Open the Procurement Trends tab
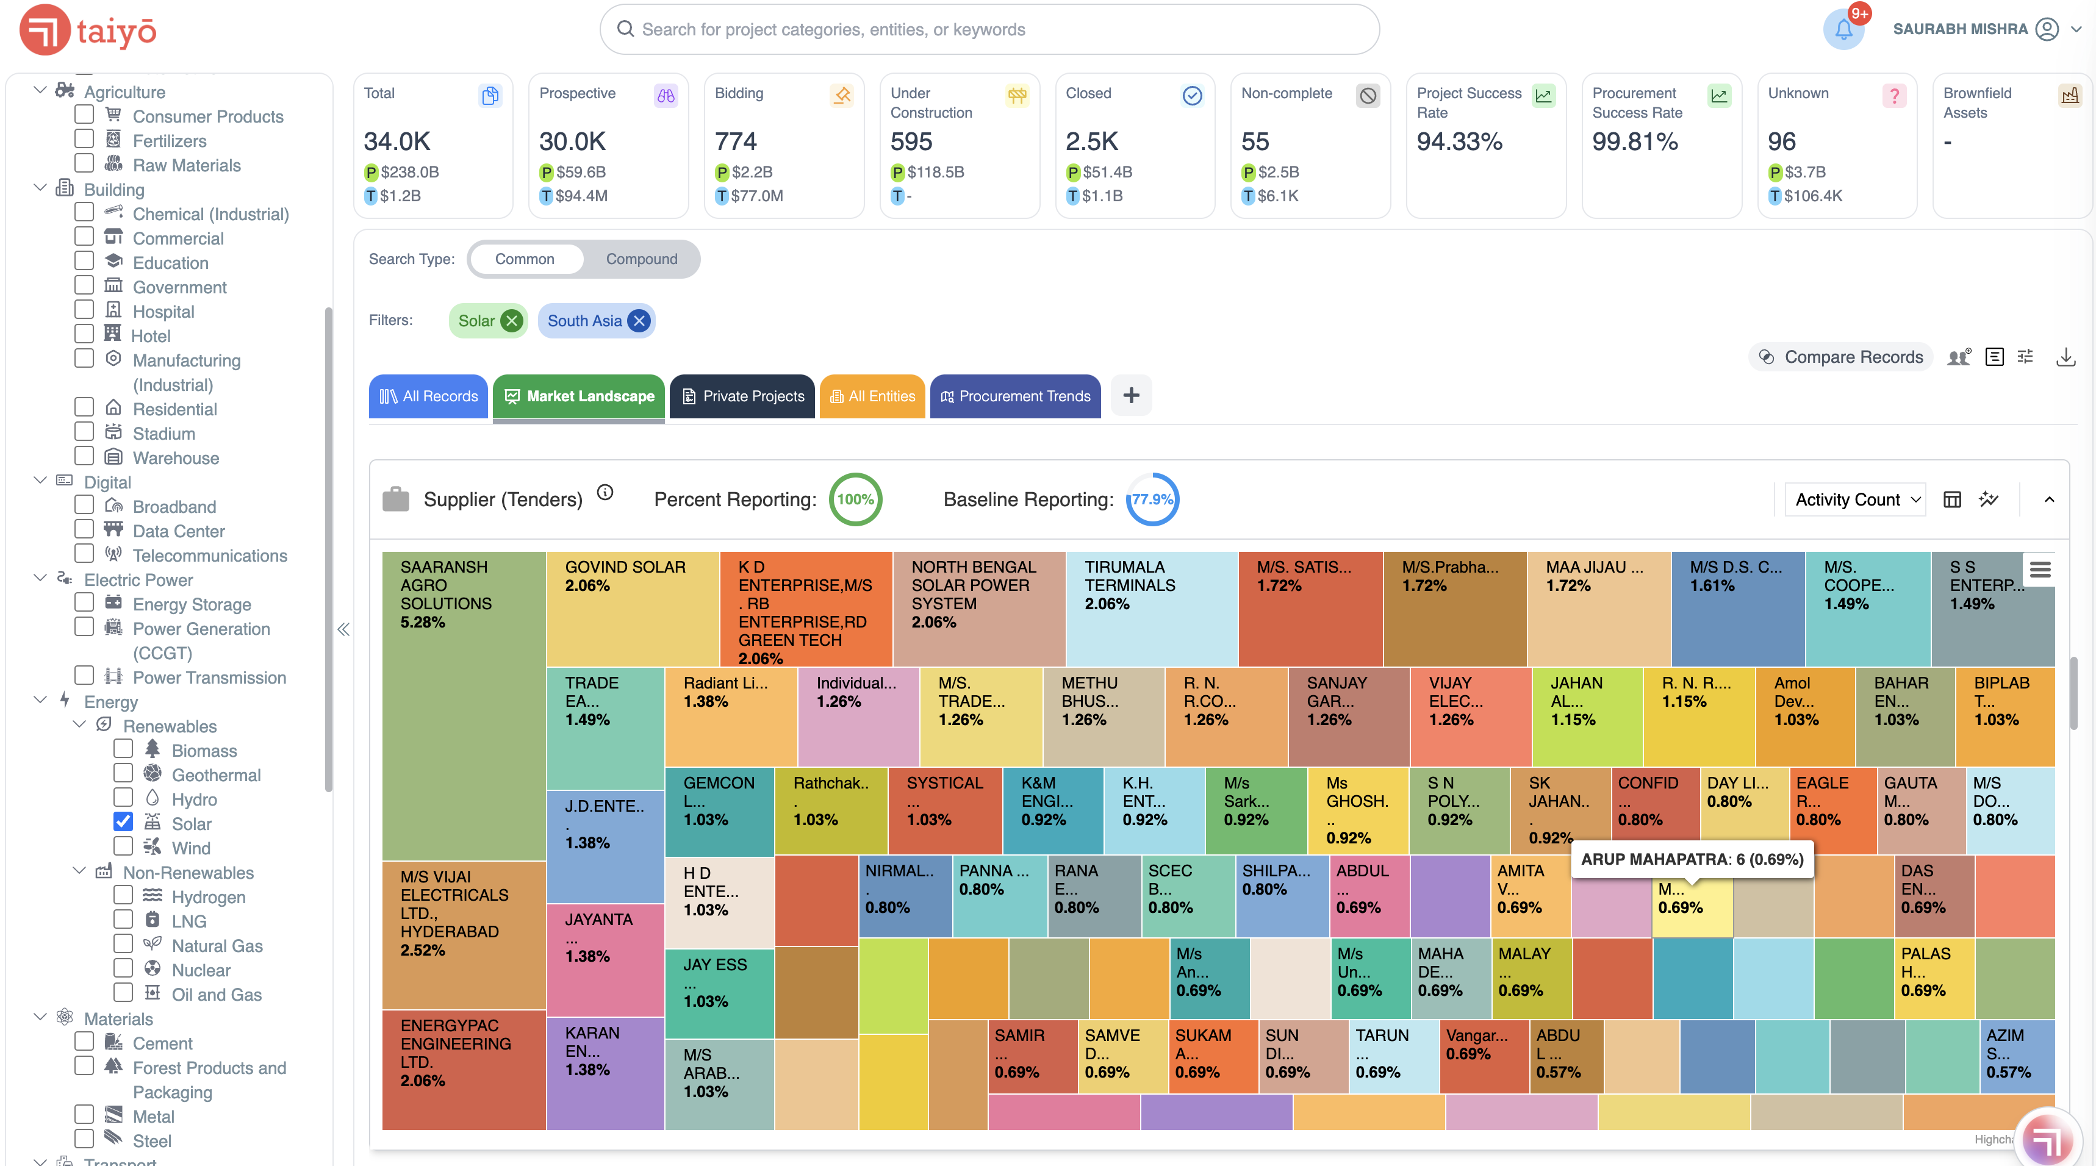Viewport: 2096px width, 1166px height. (1014, 396)
